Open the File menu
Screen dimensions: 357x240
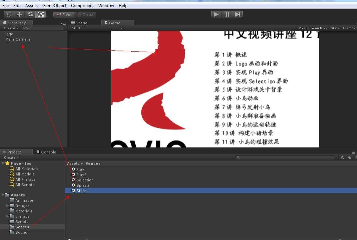[5, 5]
